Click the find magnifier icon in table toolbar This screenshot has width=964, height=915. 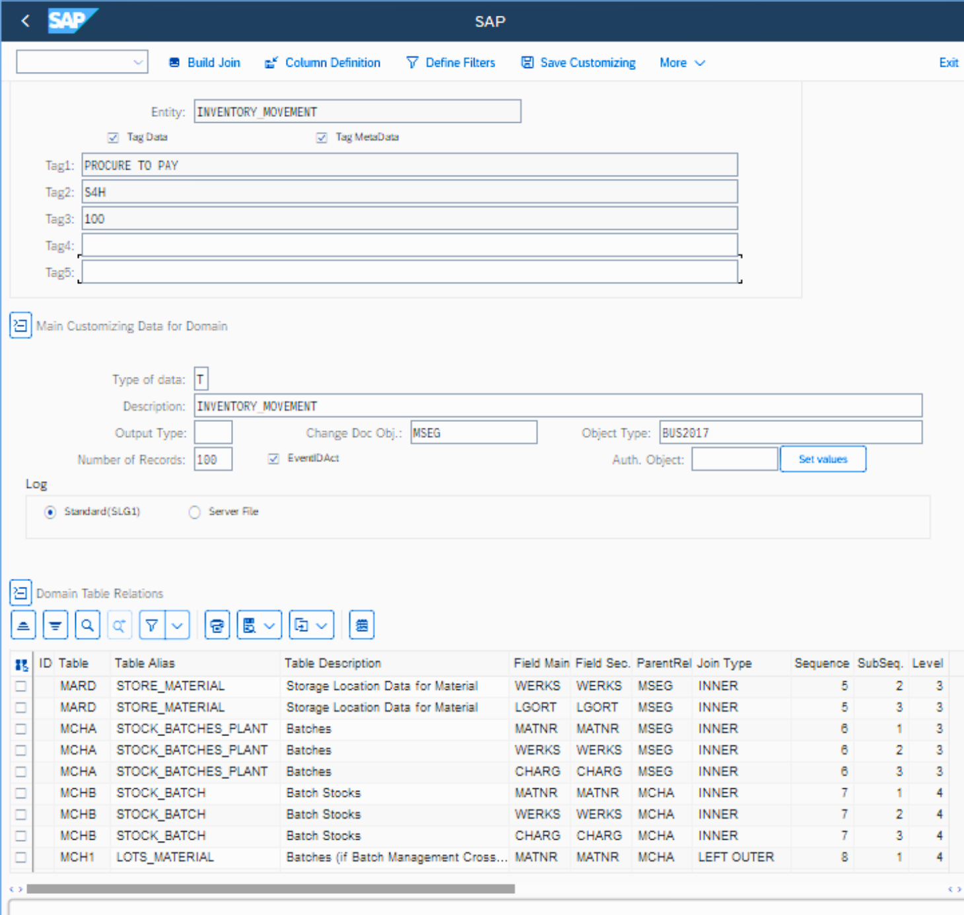88,625
